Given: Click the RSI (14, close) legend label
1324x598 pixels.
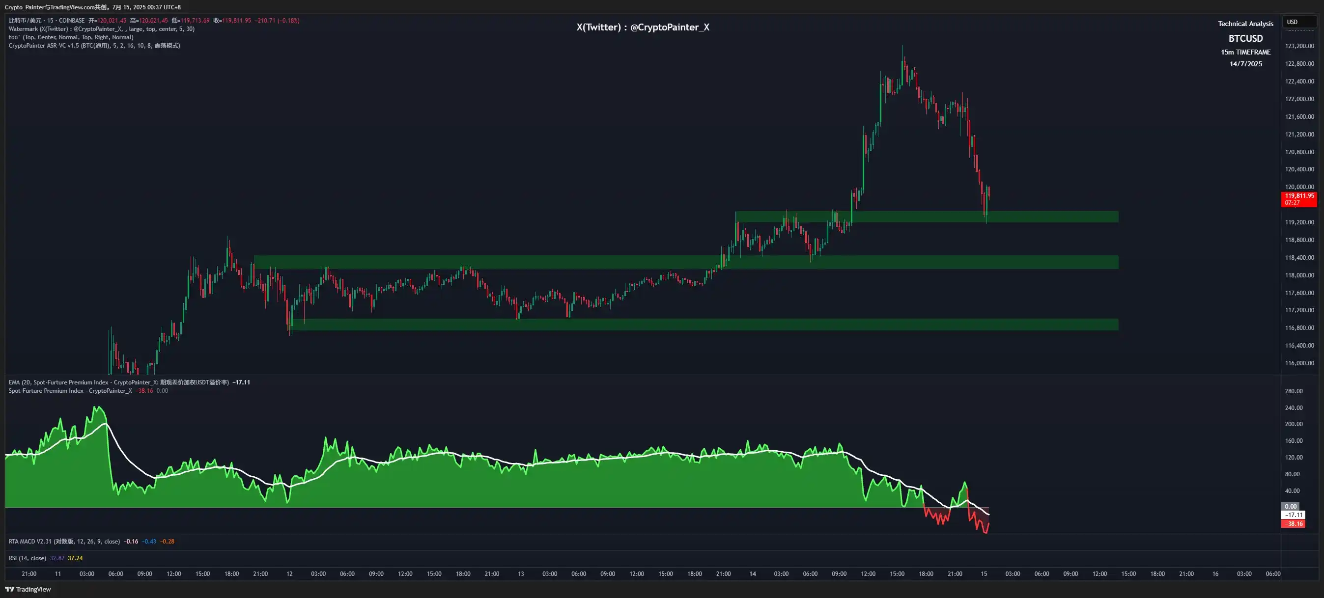Looking at the screenshot, I should [27, 558].
